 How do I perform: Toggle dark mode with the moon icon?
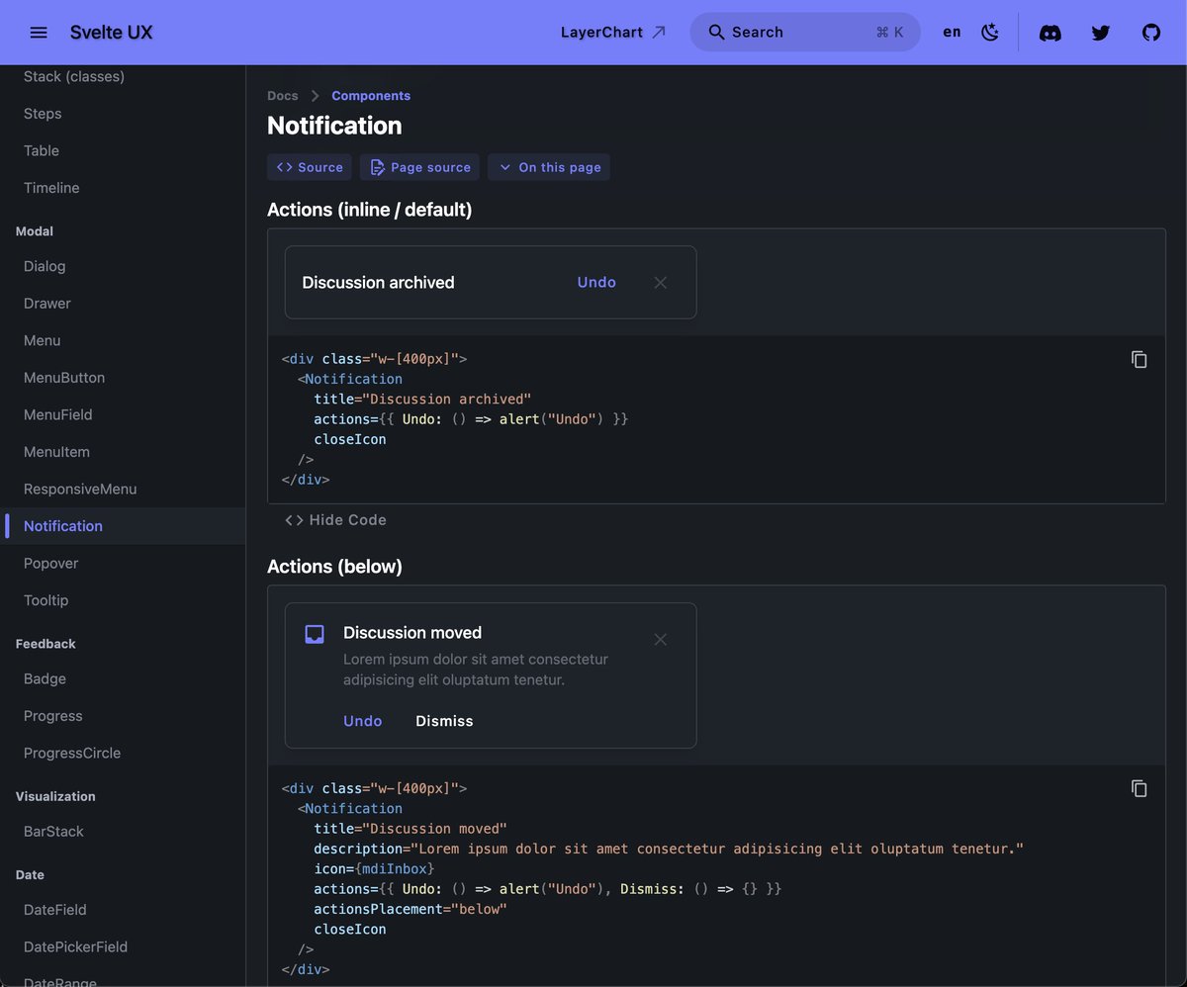pos(990,32)
